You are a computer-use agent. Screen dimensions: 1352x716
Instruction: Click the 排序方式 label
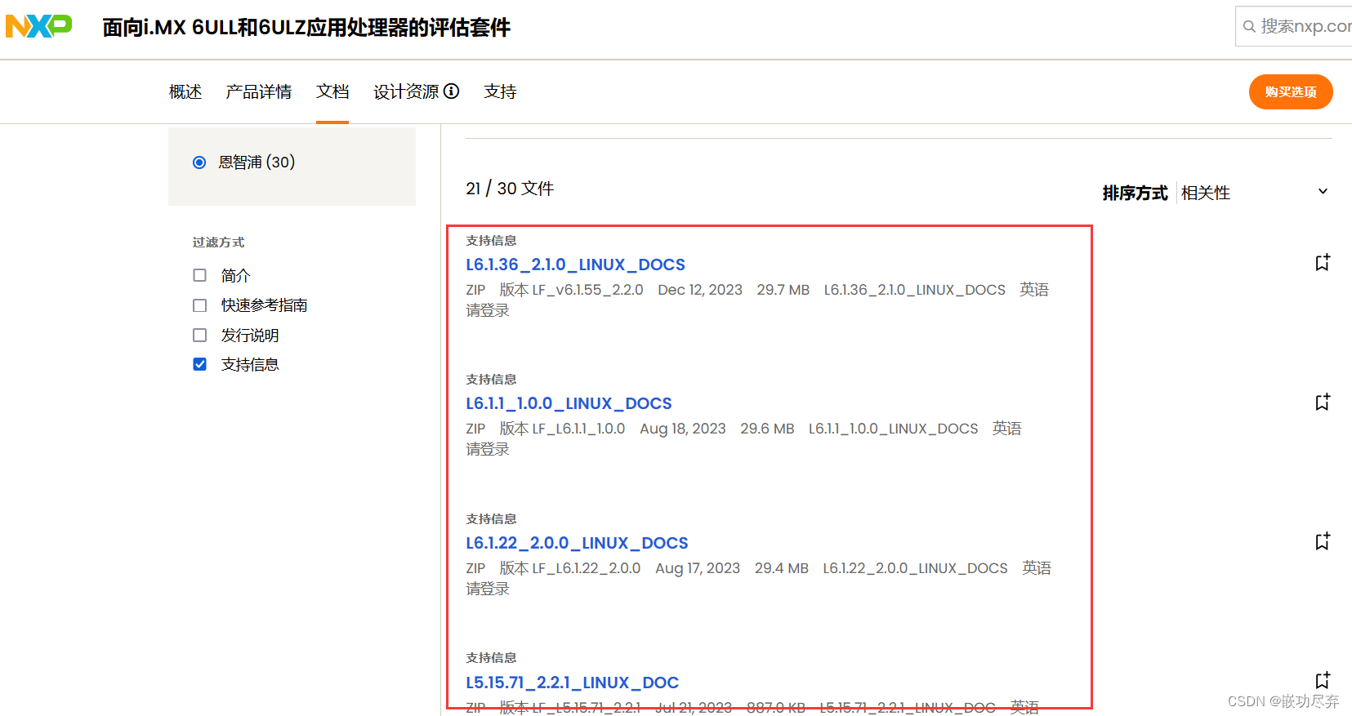pos(1135,193)
